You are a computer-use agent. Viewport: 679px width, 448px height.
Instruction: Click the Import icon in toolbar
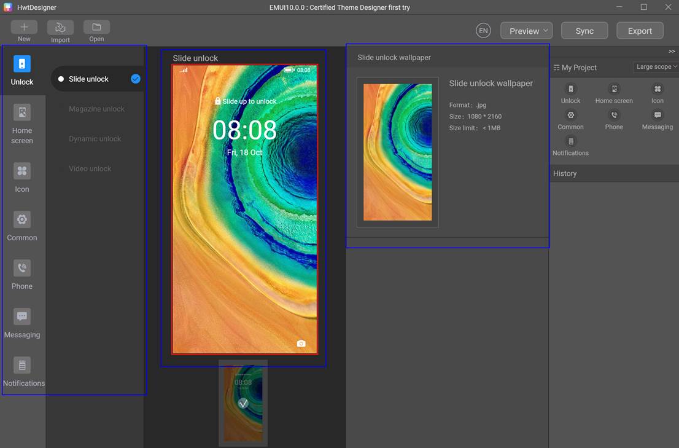click(60, 28)
